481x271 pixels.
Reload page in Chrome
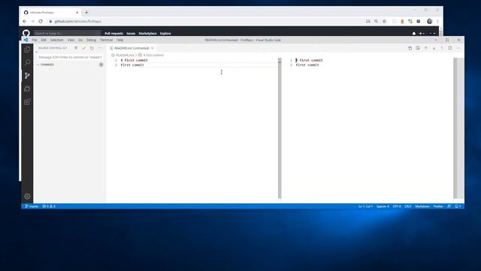pos(41,21)
